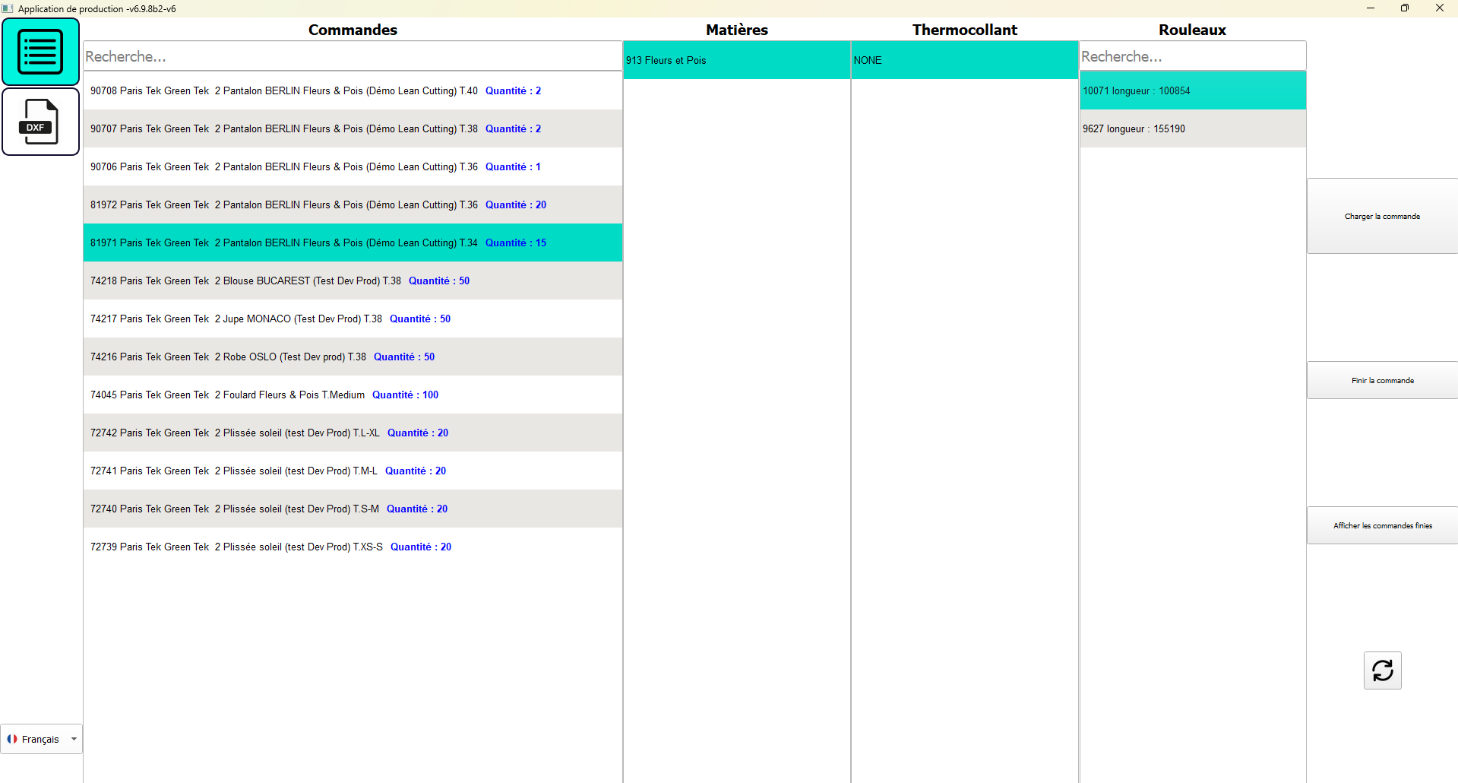Show finished orders with Afficher les commandes finies
This screenshot has width=1458, height=783.
pos(1381,526)
